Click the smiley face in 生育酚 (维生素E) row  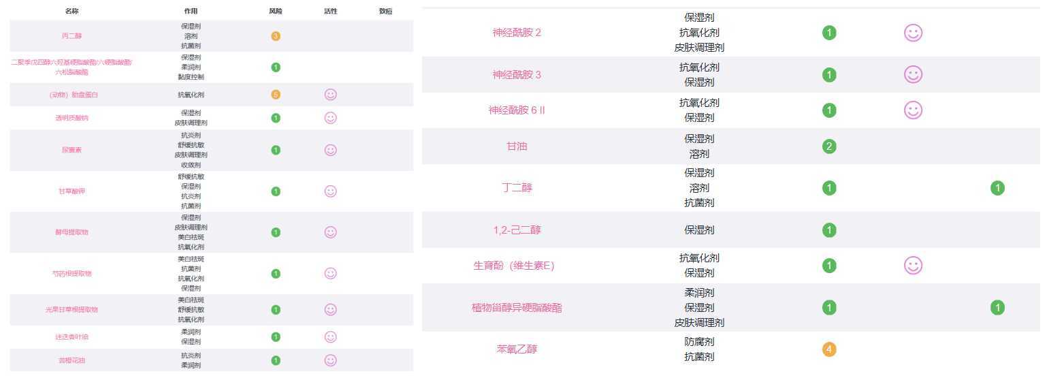(913, 266)
